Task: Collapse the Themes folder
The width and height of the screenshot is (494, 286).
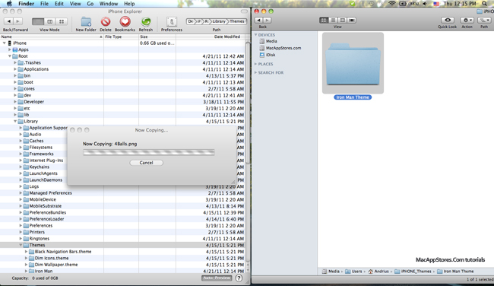Action: tap(21, 245)
